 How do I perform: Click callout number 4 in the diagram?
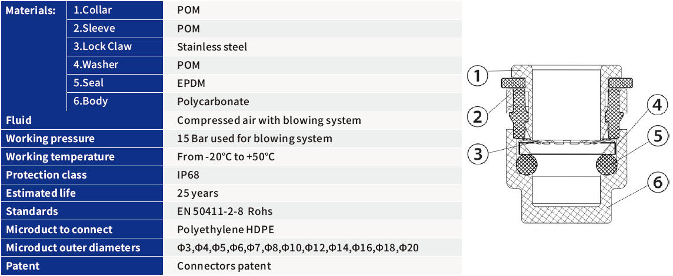[x=656, y=106]
